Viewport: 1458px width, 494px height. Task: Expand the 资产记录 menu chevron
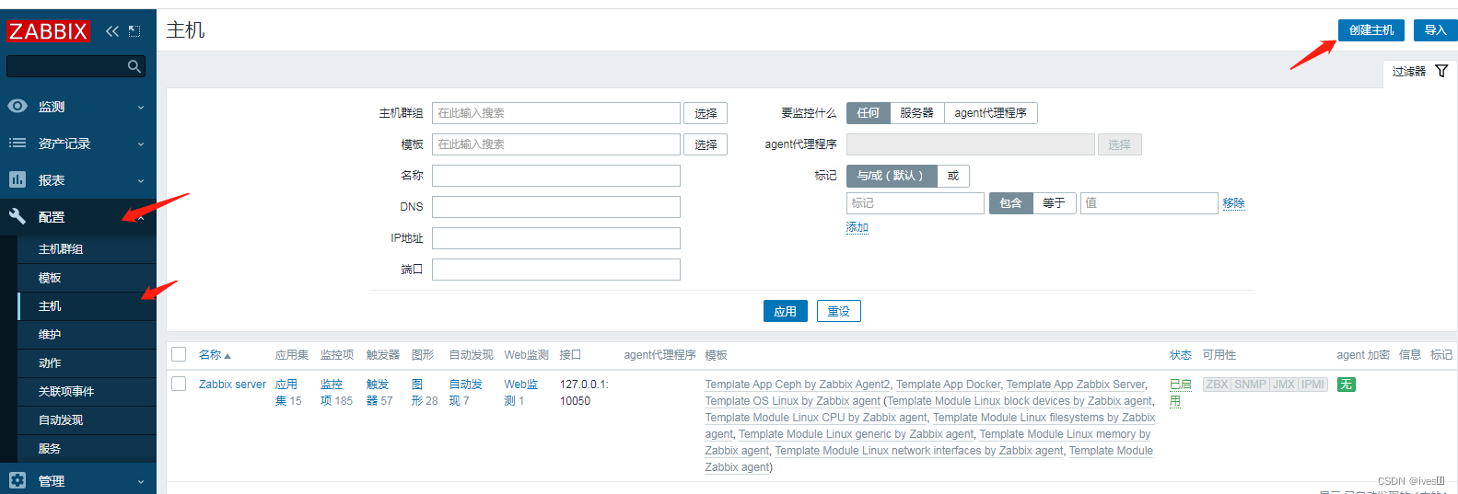(141, 144)
